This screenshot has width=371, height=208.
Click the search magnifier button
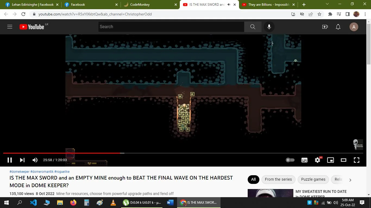253,27
